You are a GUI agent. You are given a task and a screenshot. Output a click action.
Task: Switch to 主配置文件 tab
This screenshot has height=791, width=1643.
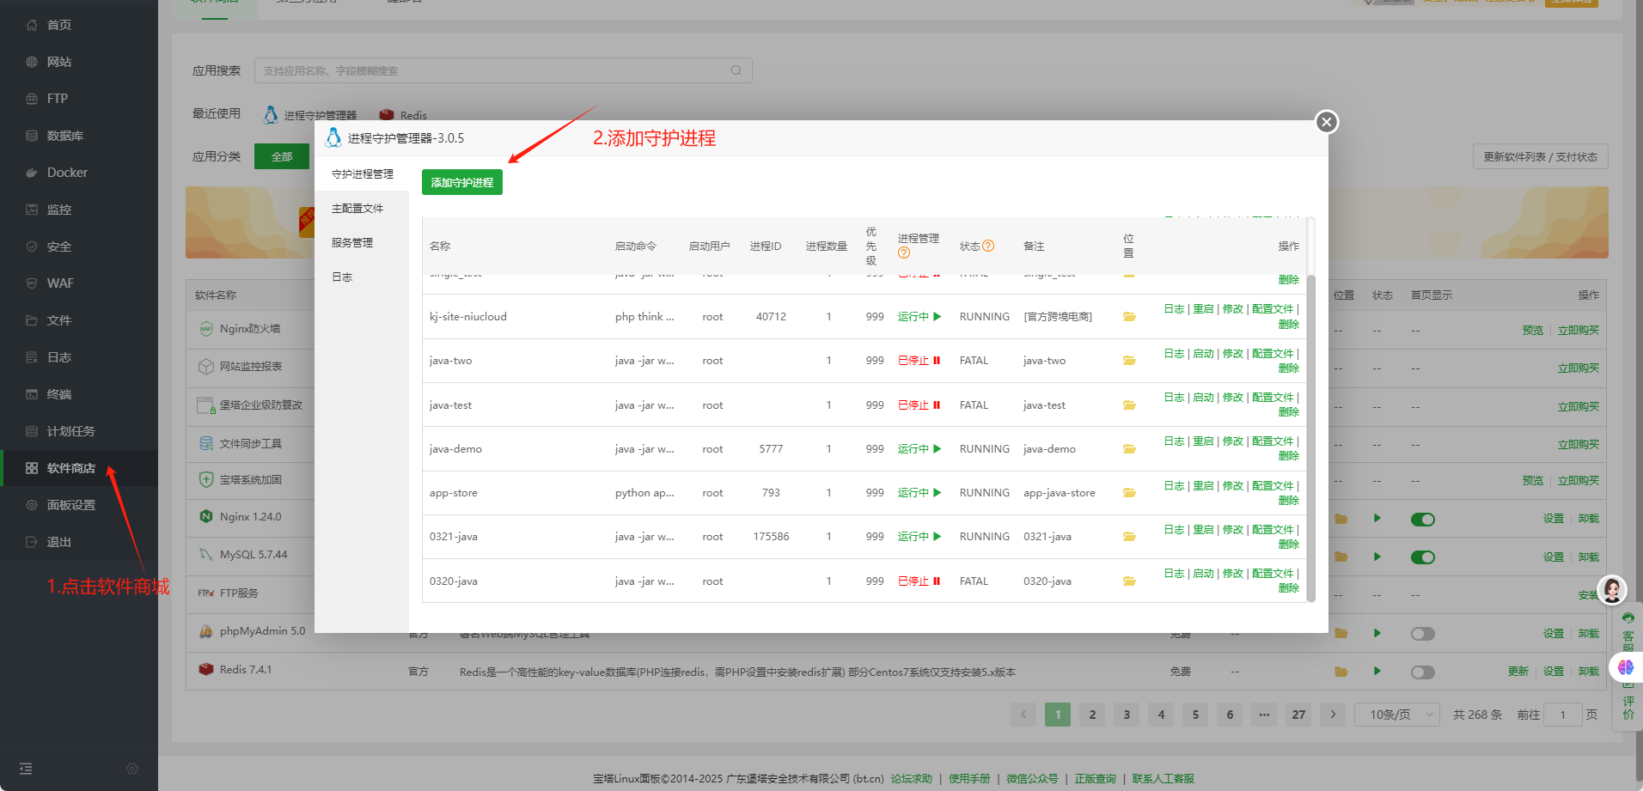[357, 209]
